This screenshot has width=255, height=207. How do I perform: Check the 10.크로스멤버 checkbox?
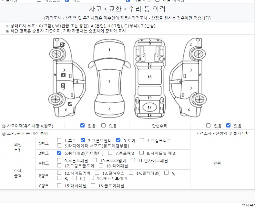click(x=95, y=160)
